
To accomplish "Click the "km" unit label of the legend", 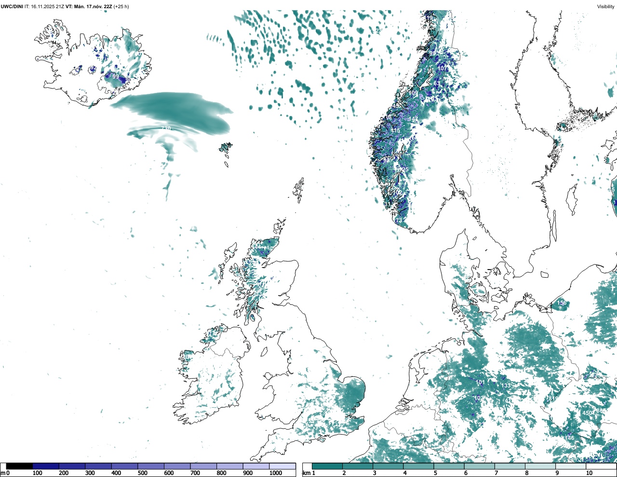I will pos(307,473).
